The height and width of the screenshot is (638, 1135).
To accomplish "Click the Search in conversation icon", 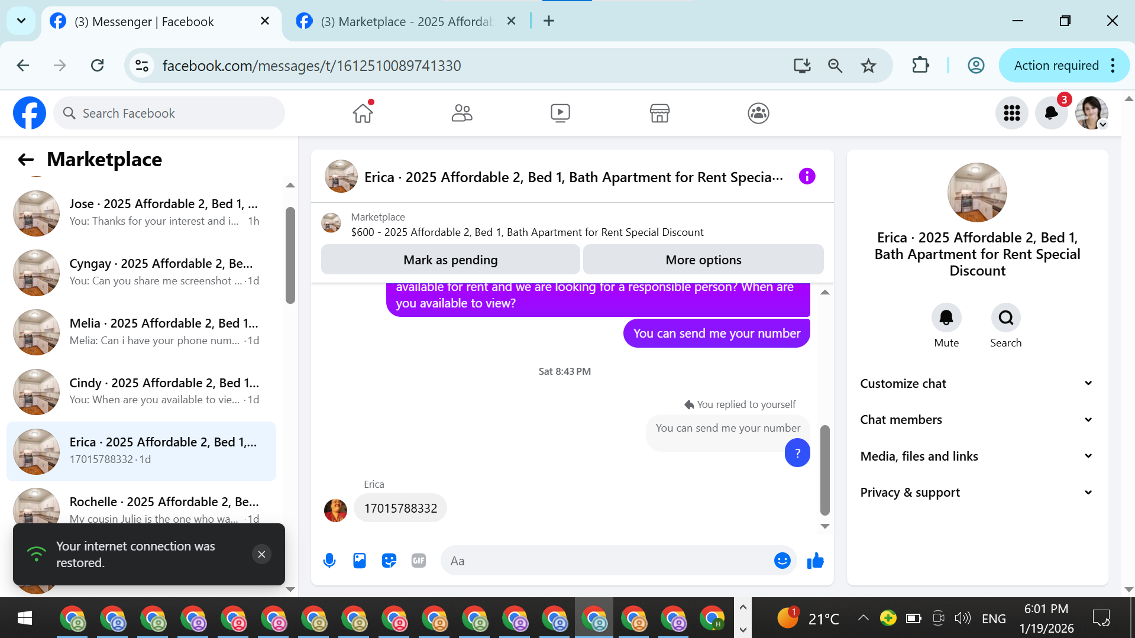I will pos(1005,318).
